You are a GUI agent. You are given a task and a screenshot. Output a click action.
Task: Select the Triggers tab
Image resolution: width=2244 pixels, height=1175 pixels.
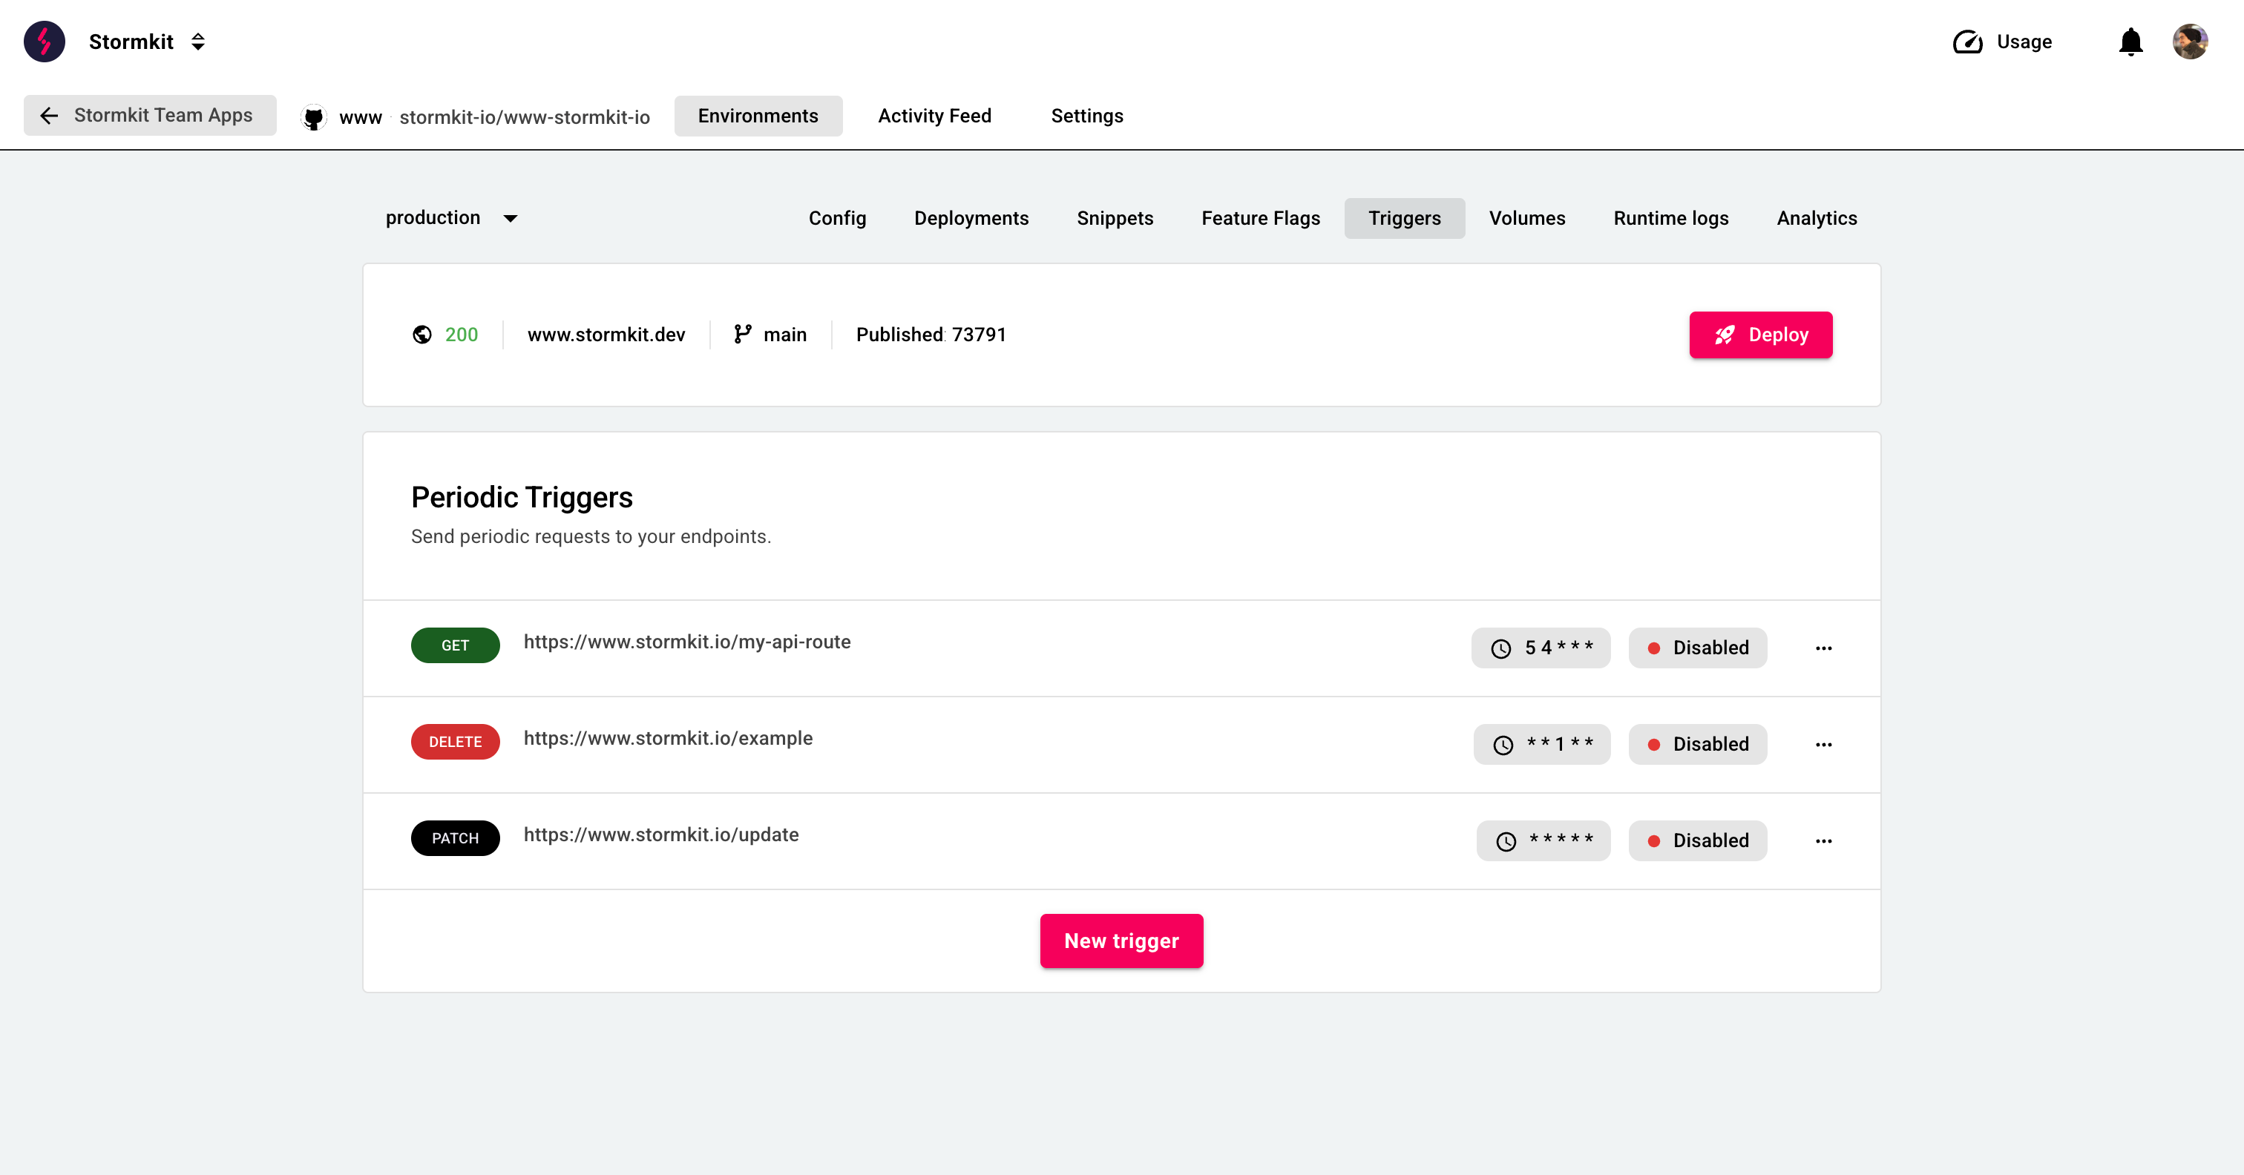tap(1403, 218)
